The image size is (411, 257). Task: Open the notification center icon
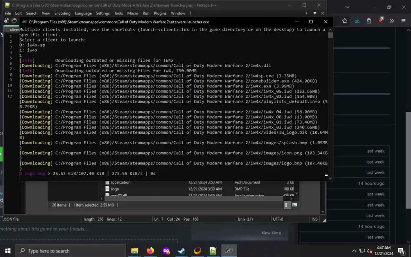coord(401,251)
